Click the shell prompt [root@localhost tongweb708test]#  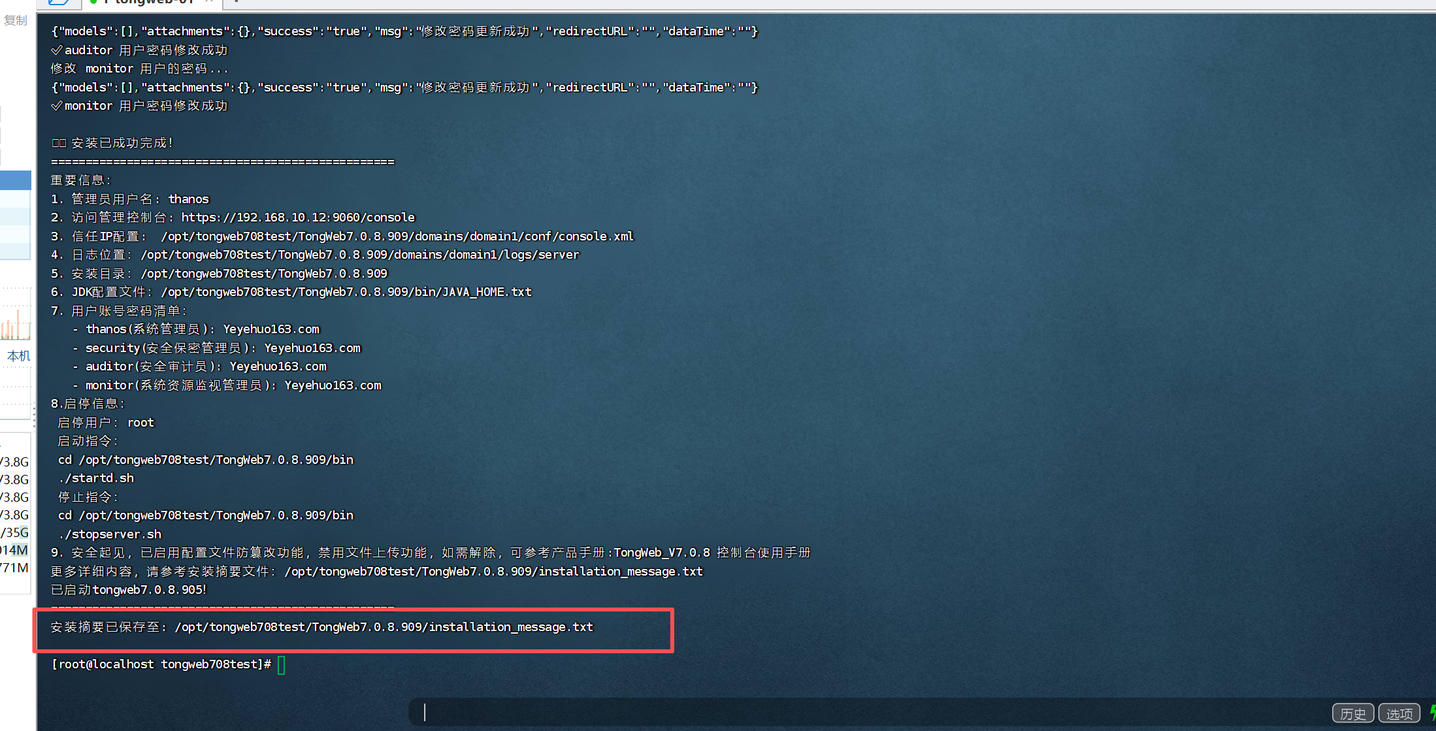pyautogui.click(x=161, y=664)
